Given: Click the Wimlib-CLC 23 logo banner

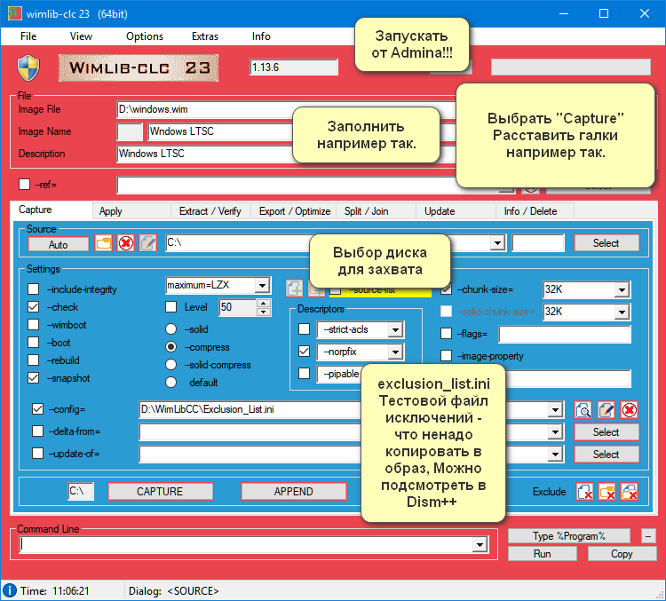Looking at the screenshot, I should 139,67.
